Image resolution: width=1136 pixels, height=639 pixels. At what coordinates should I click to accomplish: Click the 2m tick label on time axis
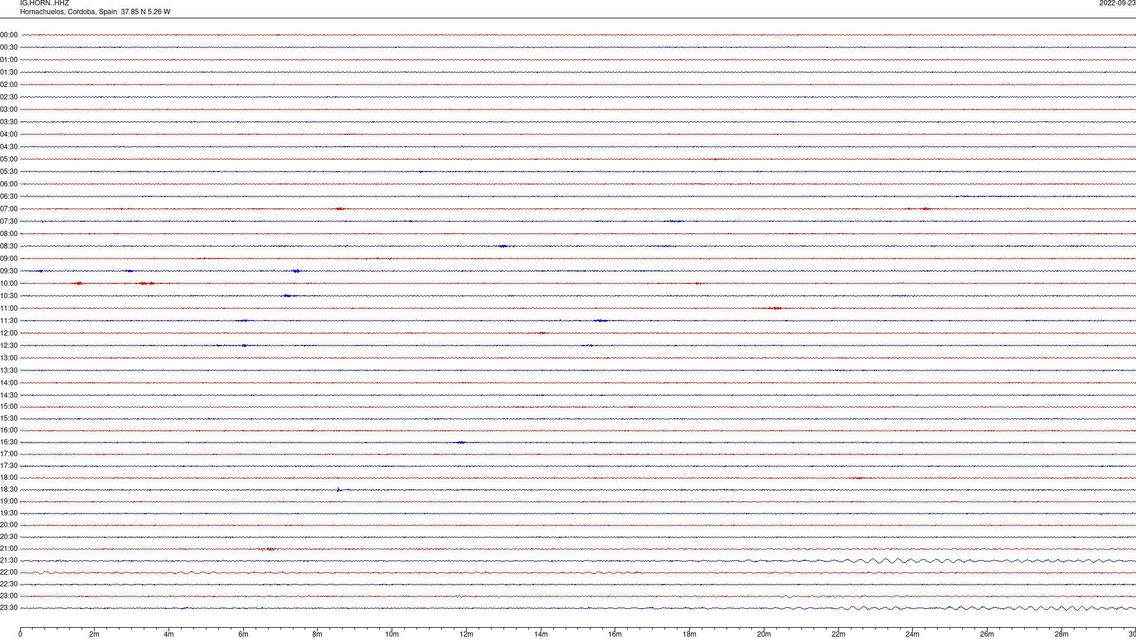(x=95, y=634)
